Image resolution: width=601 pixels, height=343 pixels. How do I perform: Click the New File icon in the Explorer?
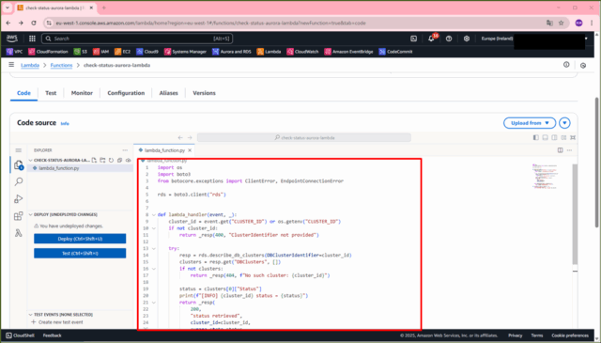click(94, 160)
